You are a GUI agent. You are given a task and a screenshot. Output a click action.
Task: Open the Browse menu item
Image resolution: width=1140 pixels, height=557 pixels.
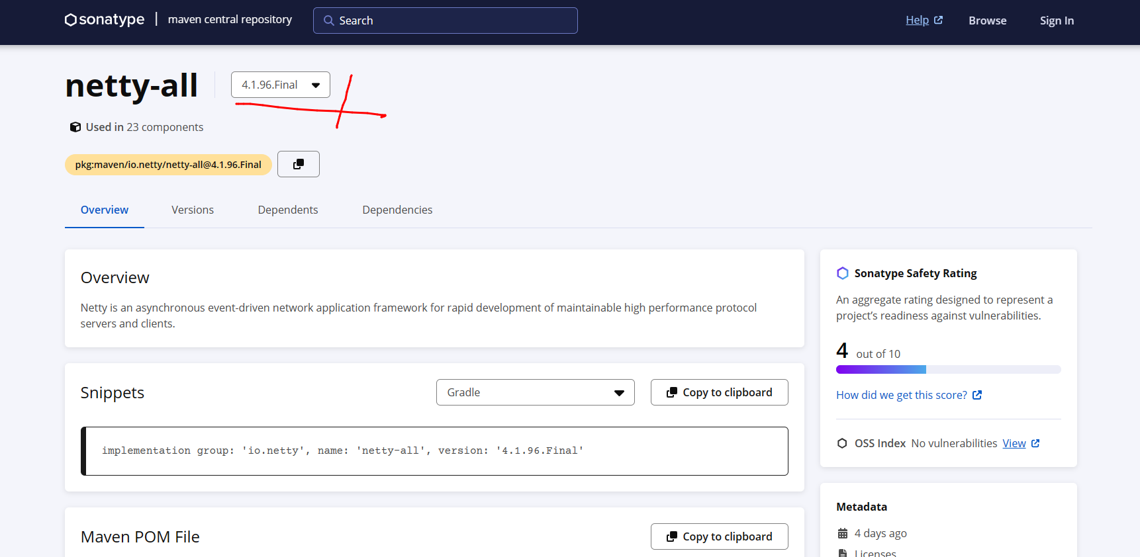tap(988, 21)
